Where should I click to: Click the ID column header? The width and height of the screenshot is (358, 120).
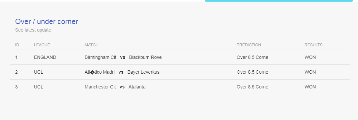point(17,45)
